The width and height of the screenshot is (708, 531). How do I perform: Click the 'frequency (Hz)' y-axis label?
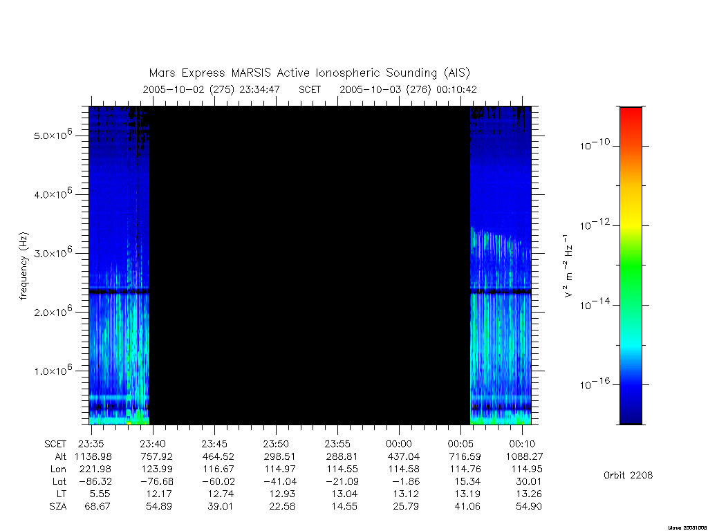[24, 266]
